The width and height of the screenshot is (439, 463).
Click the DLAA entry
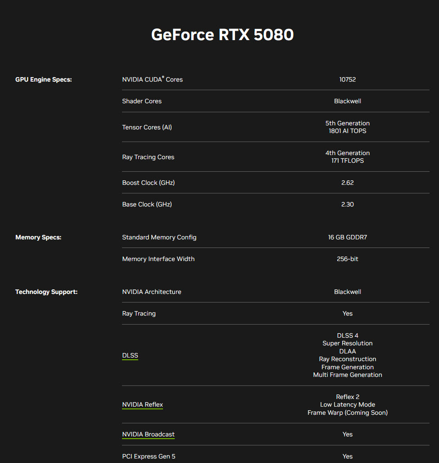(347, 351)
